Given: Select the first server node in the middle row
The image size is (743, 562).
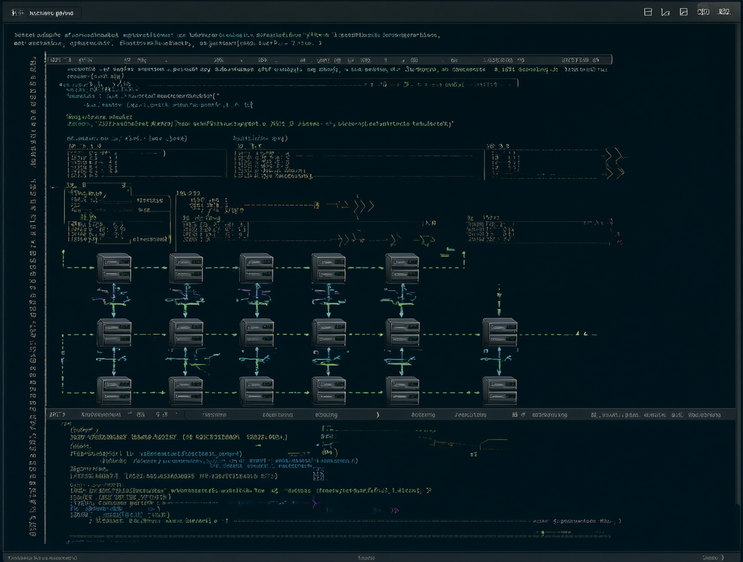Looking at the screenshot, I should 114,333.
